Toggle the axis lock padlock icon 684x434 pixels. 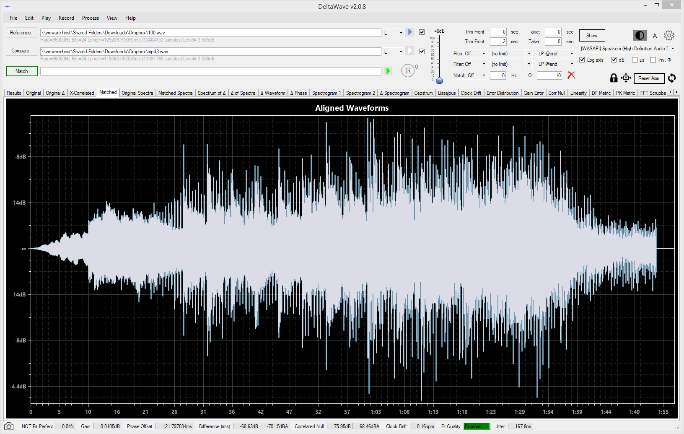click(x=614, y=78)
